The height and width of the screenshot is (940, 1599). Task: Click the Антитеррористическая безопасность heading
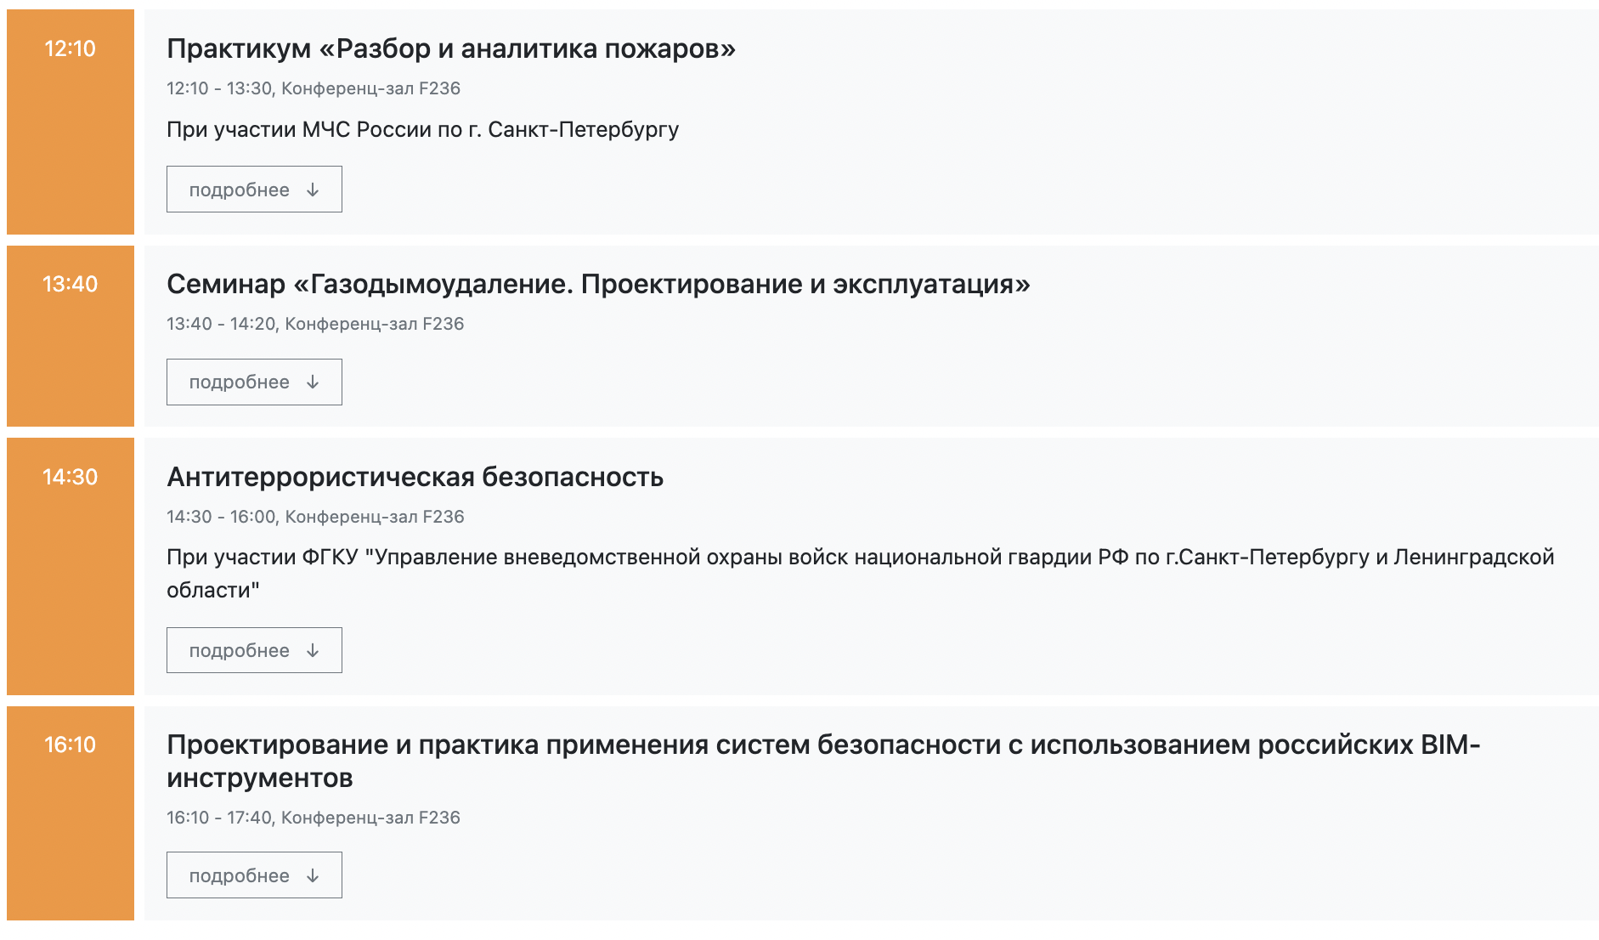[x=415, y=477]
